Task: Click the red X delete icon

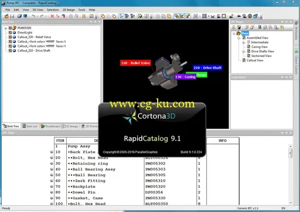Action: click(x=52, y=16)
